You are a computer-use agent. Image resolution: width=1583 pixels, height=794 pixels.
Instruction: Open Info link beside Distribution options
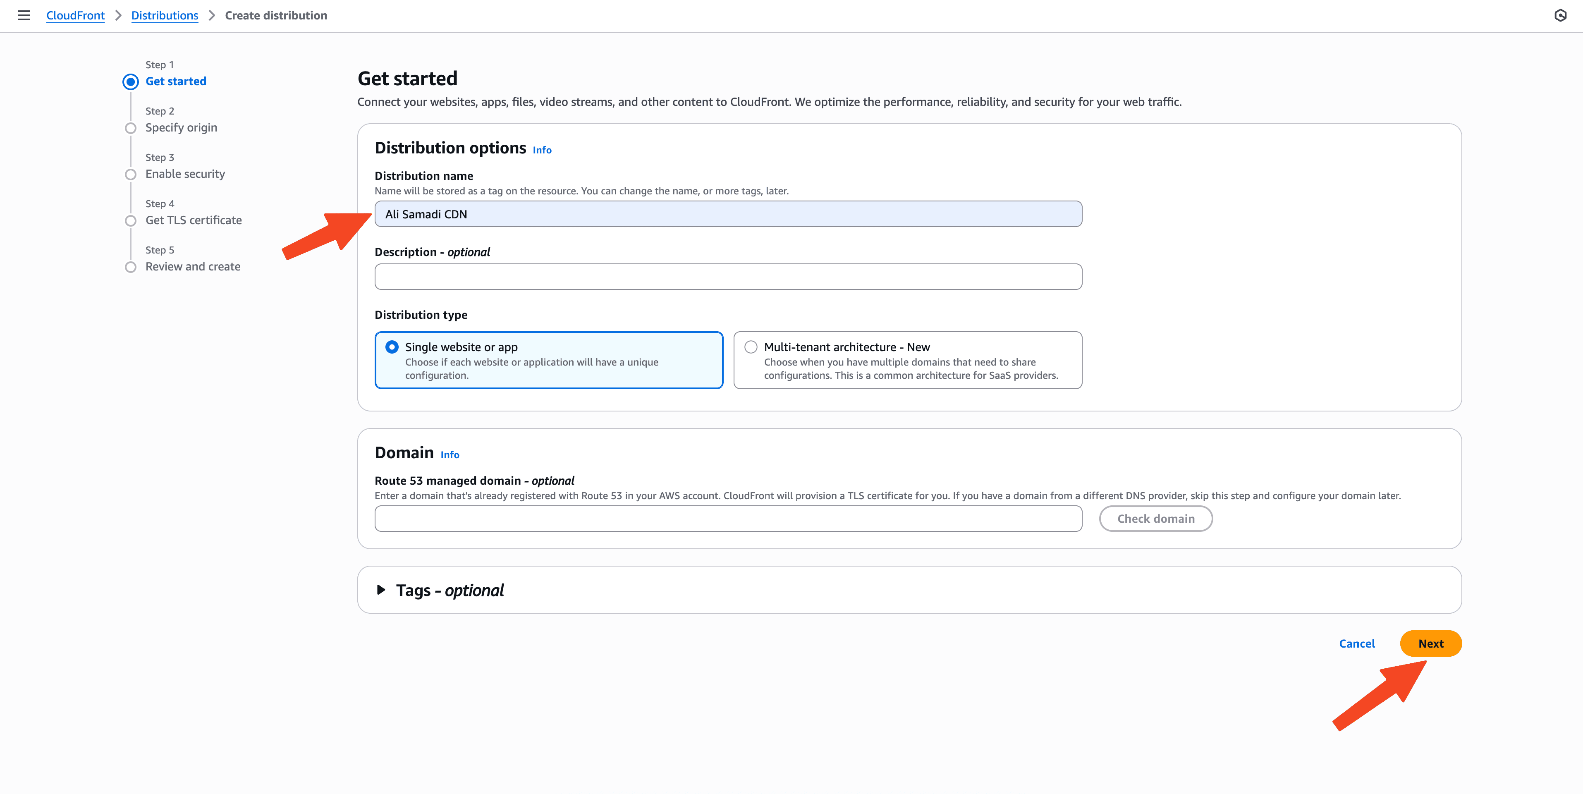542,150
